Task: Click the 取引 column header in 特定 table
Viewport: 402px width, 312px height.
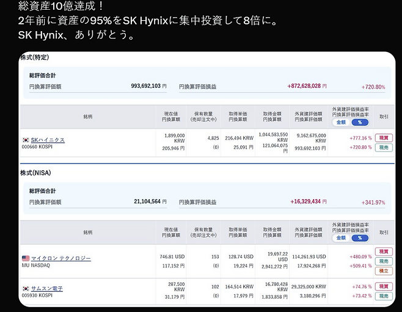Action: 384,117
